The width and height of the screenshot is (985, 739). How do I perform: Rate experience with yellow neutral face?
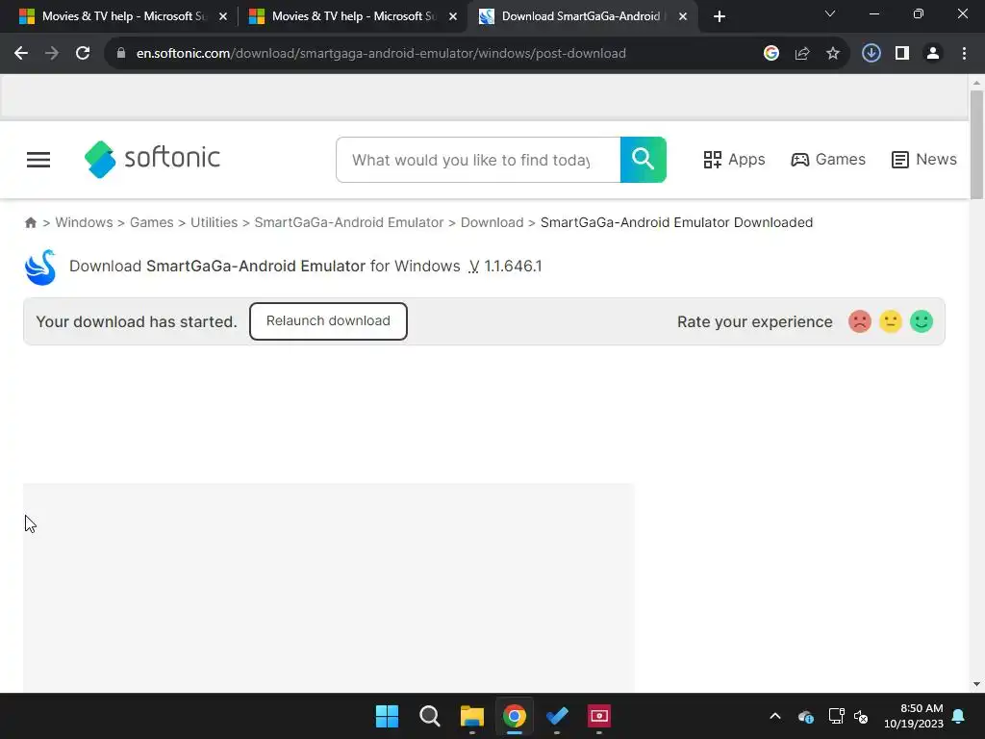point(890,321)
